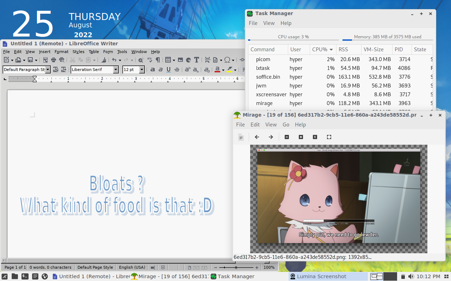Toggle Underline formatting in Writer
This screenshot has width=451, height=281.
pos(169,70)
